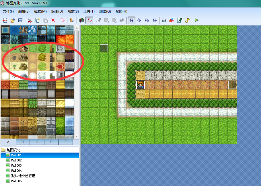Flatten layers with the figure icon

[72, 20]
